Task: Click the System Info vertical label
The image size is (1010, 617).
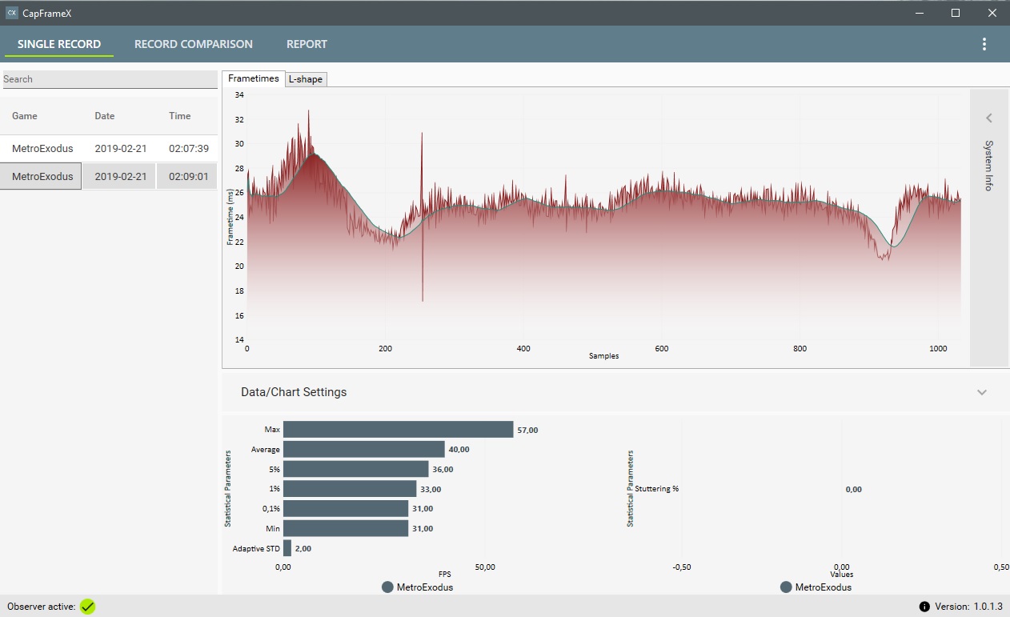Action: click(x=988, y=166)
